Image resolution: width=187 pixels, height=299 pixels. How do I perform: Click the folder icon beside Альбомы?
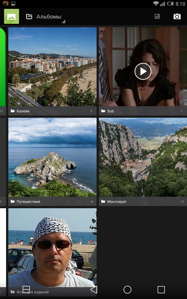click(29, 17)
